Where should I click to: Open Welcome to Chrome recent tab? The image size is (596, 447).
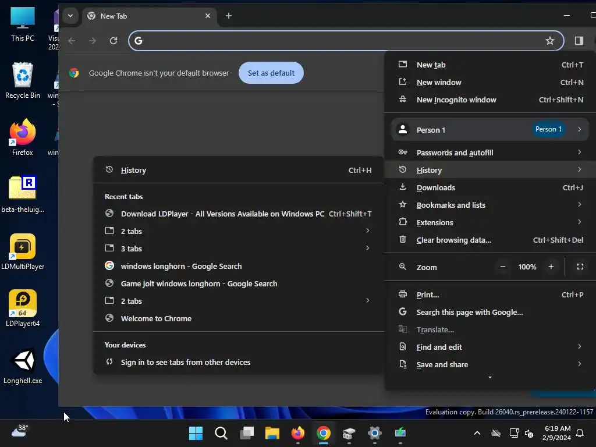pyautogui.click(x=239, y=319)
